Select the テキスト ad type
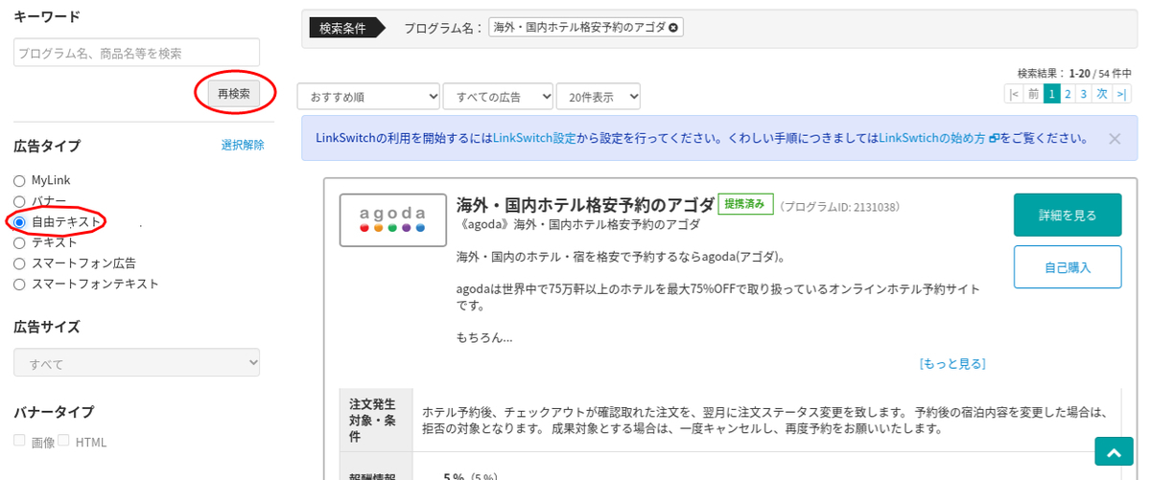1151x480 pixels. click(19, 242)
